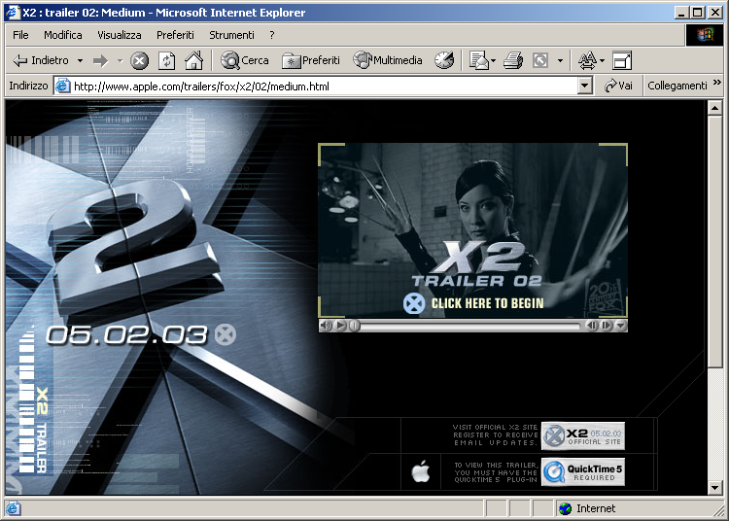Step forward one frame in QuickTime

pos(607,326)
